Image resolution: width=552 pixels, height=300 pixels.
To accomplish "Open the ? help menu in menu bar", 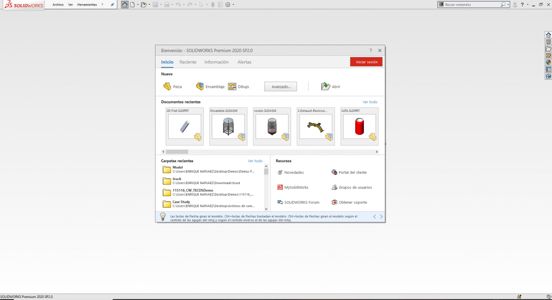I will tap(102, 5).
